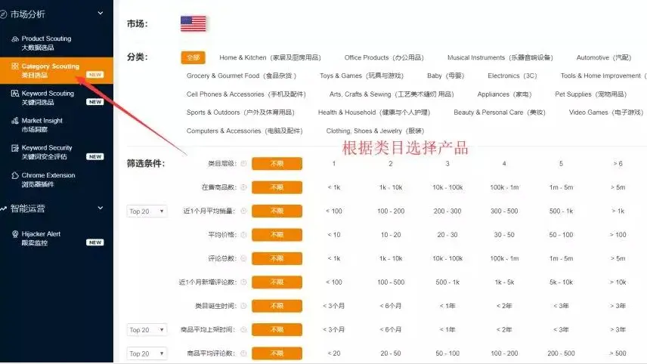
Task: Click the Keyword Scouting sidebar icon
Action: (x=14, y=94)
